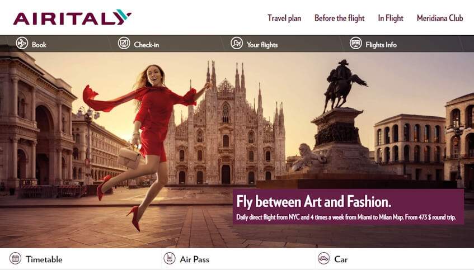474x270 pixels.
Task: Open the Timetable link
Action: click(x=44, y=259)
